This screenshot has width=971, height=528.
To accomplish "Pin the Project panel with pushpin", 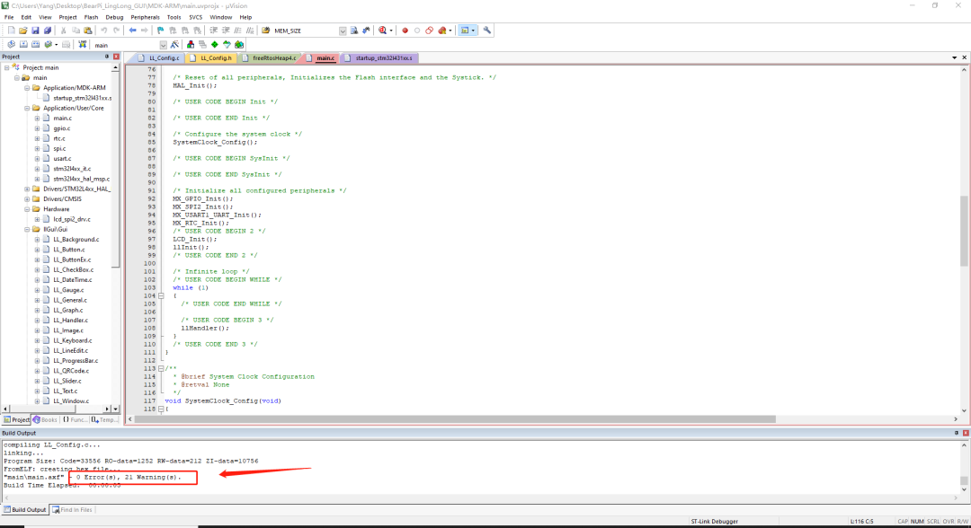I will [107, 57].
